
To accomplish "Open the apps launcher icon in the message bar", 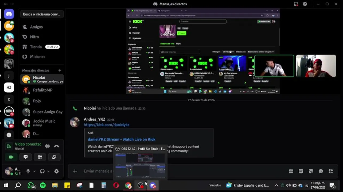I will click(x=331, y=171).
